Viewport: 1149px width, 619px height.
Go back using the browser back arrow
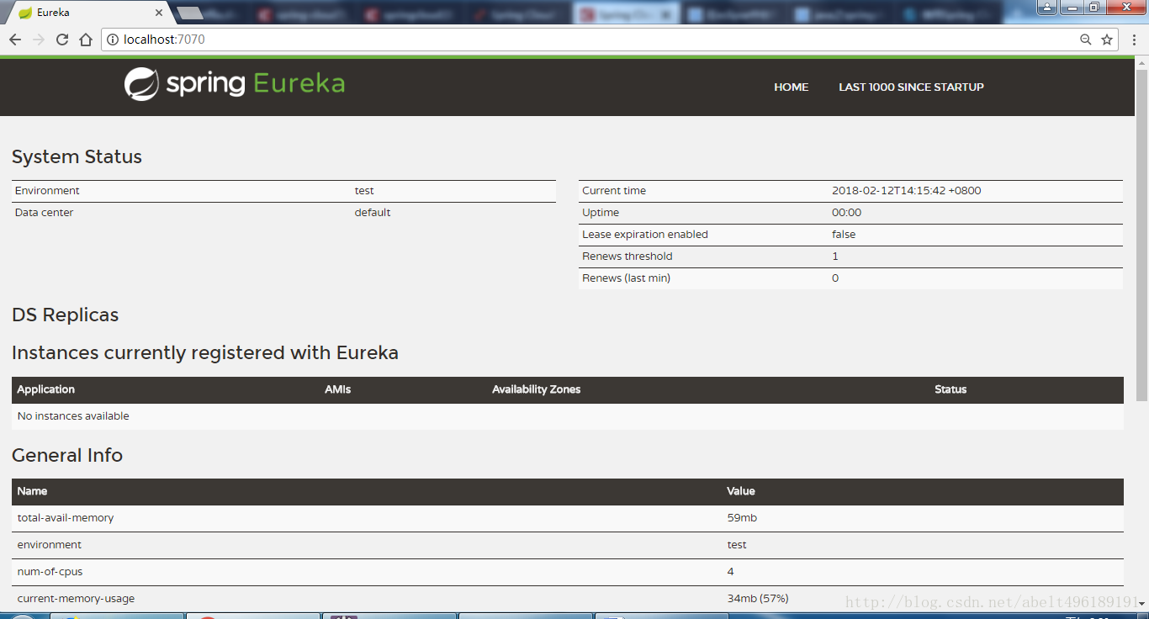coord(15,40)
